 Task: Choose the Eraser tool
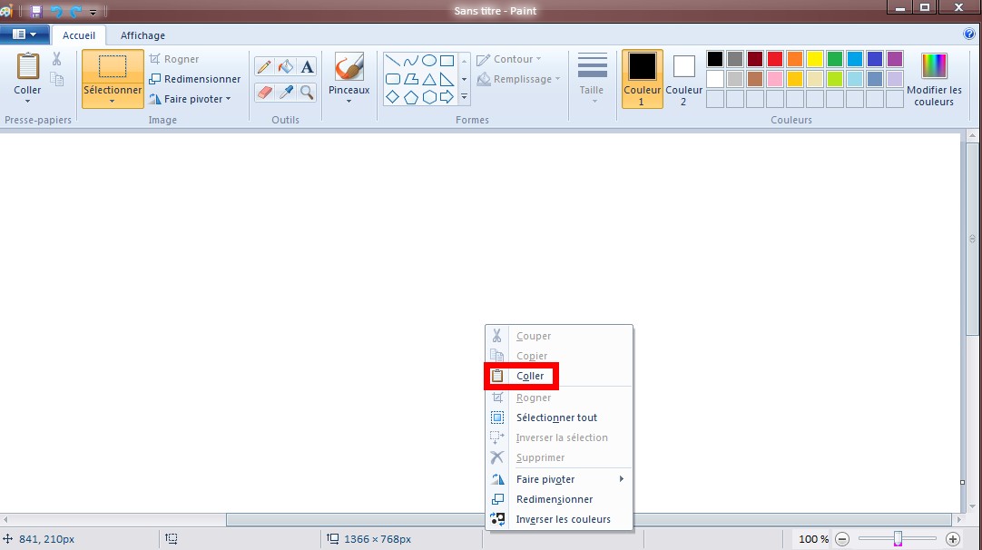tap(264, 92)
